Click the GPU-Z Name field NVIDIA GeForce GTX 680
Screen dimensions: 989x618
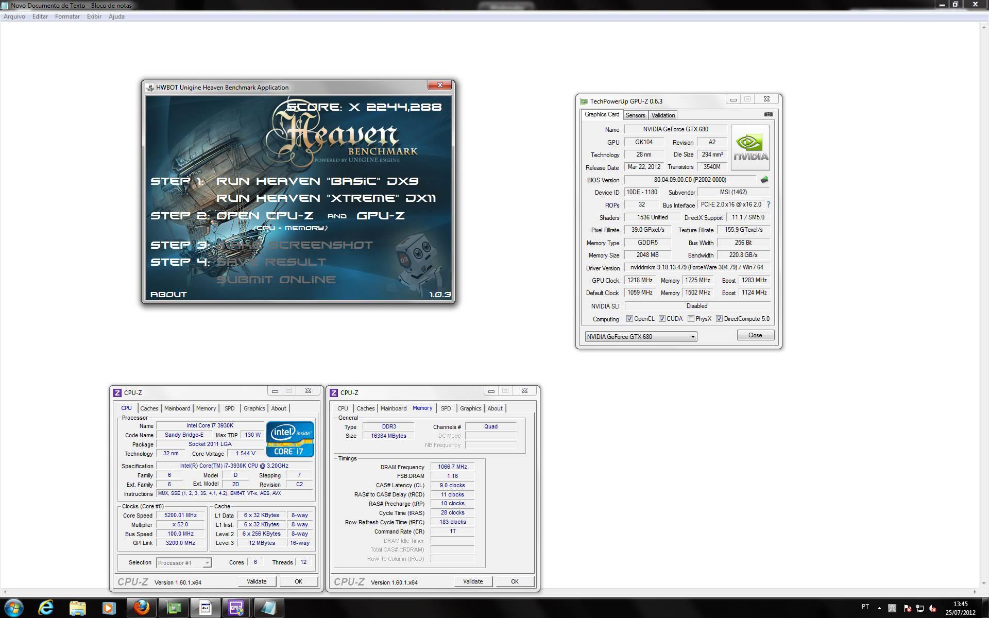tap(675, 129)
